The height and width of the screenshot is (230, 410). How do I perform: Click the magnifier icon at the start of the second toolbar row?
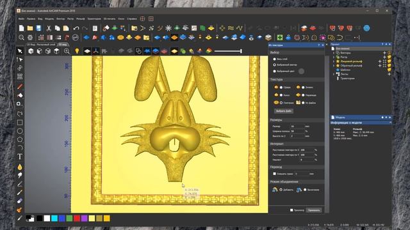click(x=21, y=38)
